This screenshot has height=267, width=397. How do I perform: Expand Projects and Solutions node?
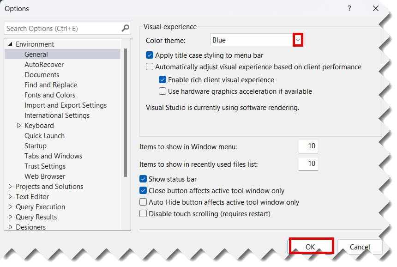[10, 187]
